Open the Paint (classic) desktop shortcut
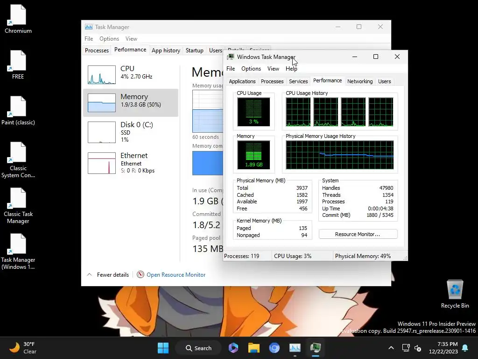The height and width of the screenshot is (359, 478). tap(18, 110)
